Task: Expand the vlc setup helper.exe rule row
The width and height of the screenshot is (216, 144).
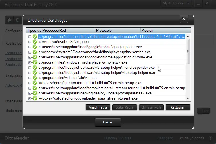Action: click(30, 73)
